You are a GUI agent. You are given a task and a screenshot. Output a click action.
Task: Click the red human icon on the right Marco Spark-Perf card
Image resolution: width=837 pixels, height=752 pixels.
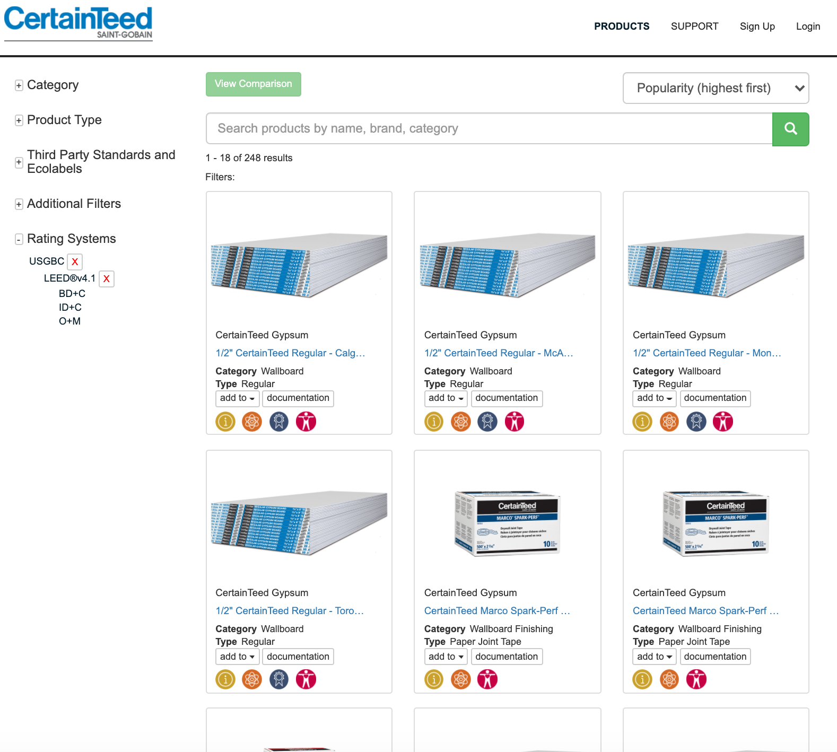pos(696,679)
